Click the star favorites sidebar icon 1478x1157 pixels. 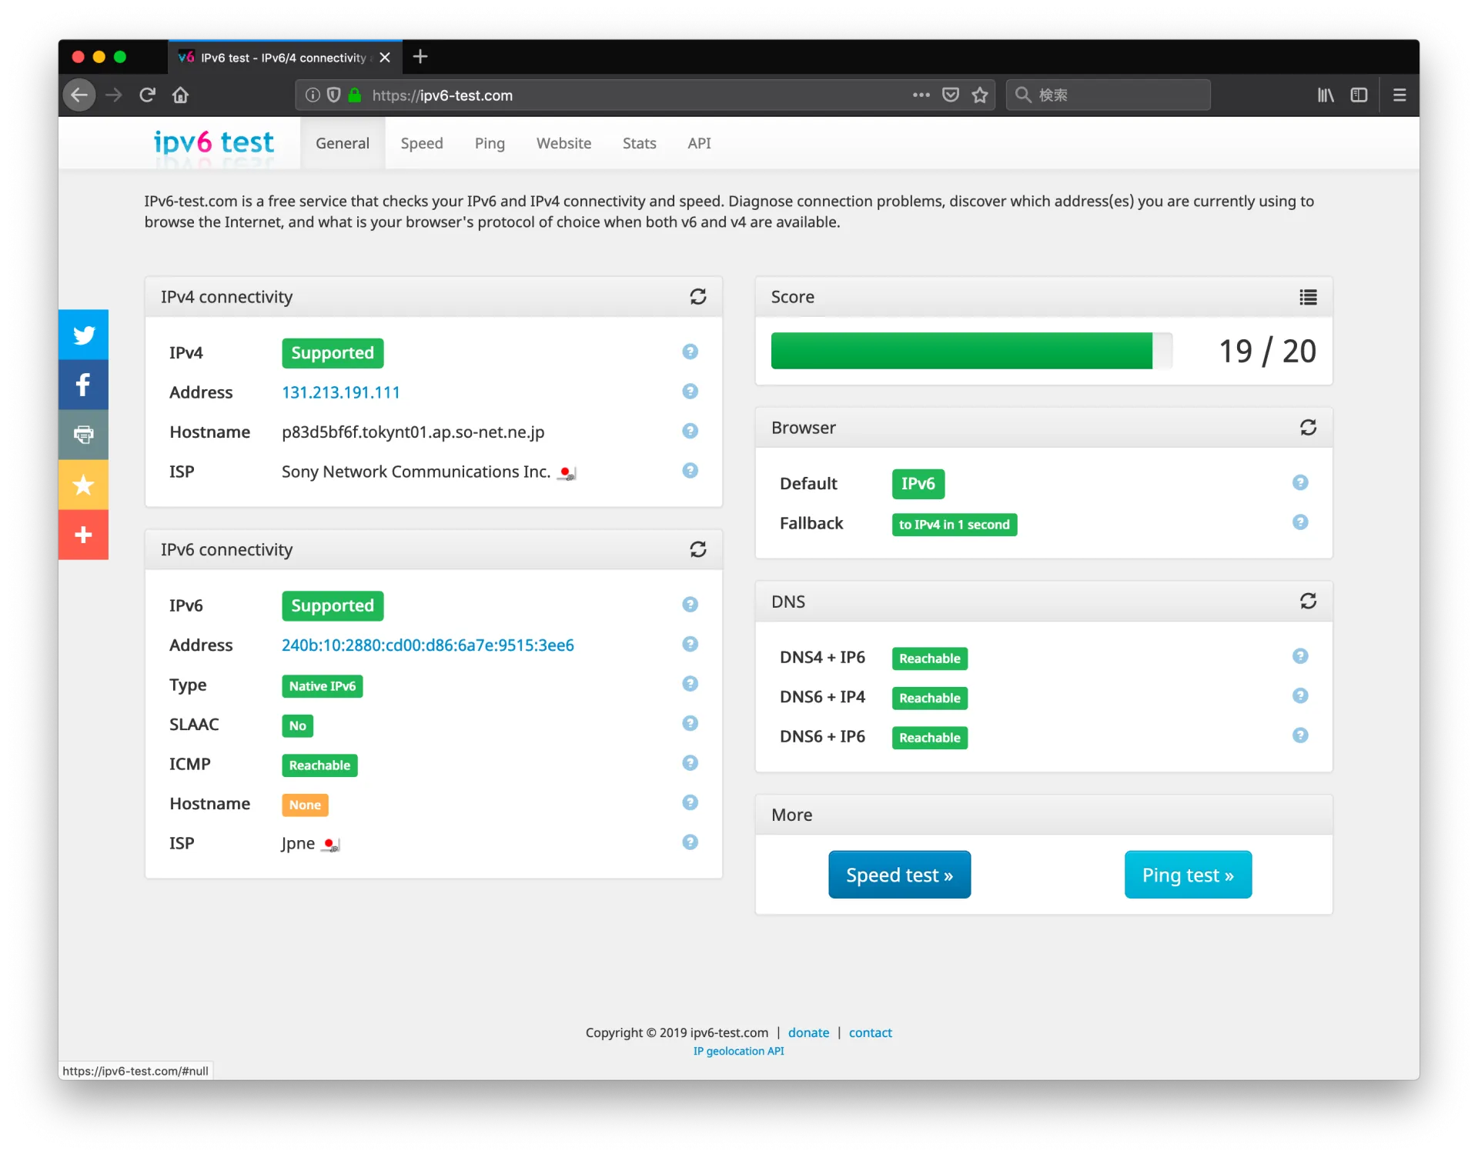coord(83,485)
